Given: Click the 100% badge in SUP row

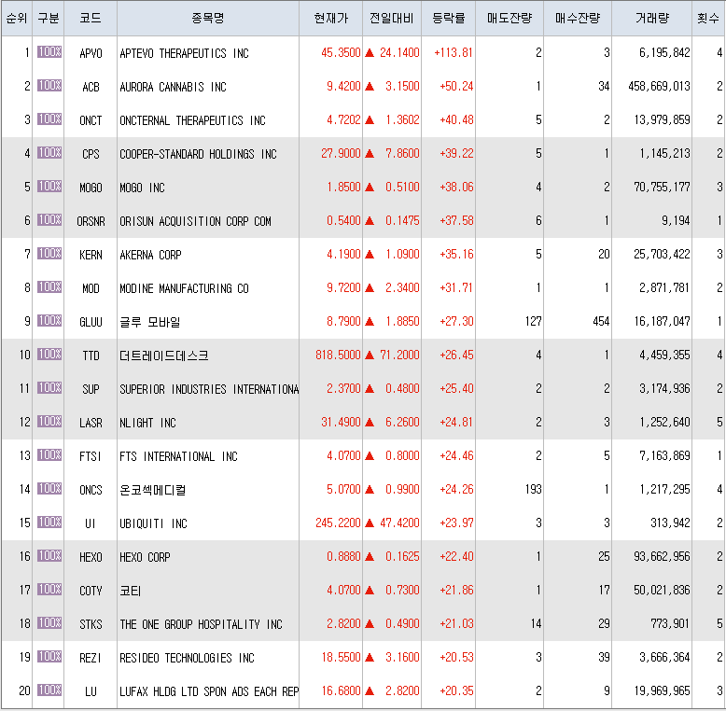Looking at the screenshot, I should click(49, 387).
